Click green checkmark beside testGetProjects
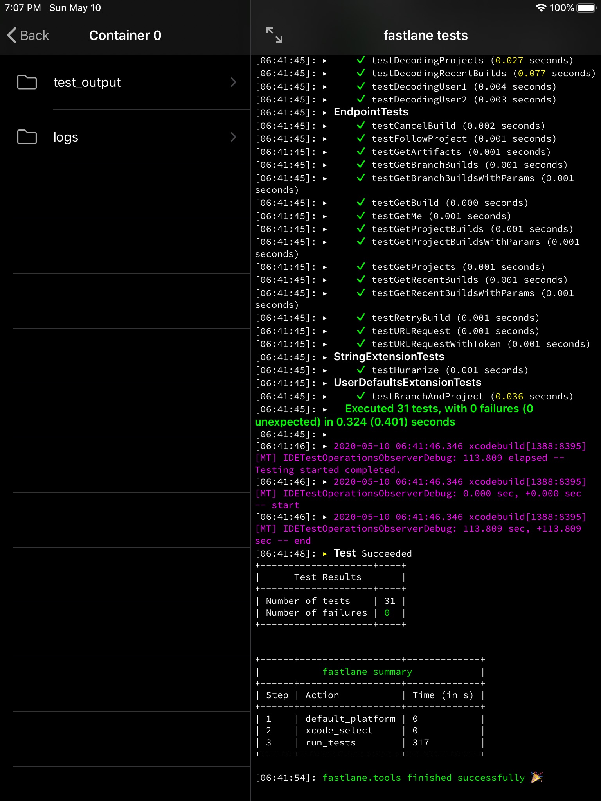The image size is (601, 801). pyautogui.click(x=361, y=267)
